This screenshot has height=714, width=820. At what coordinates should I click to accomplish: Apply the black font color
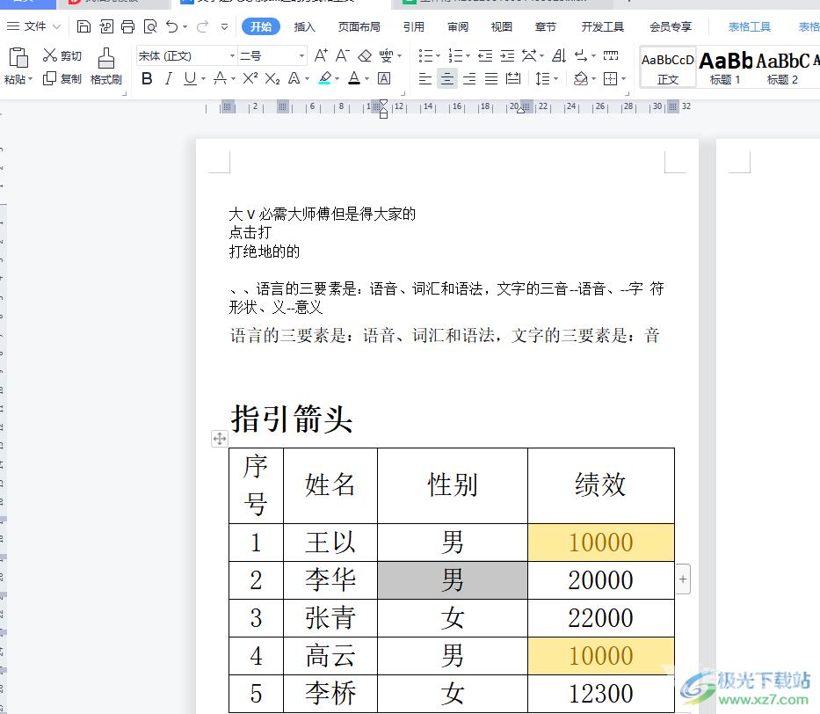354,78
